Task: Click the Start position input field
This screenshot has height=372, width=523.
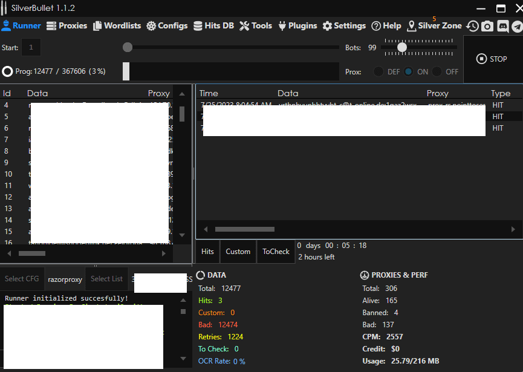Action: click(31, 47)
